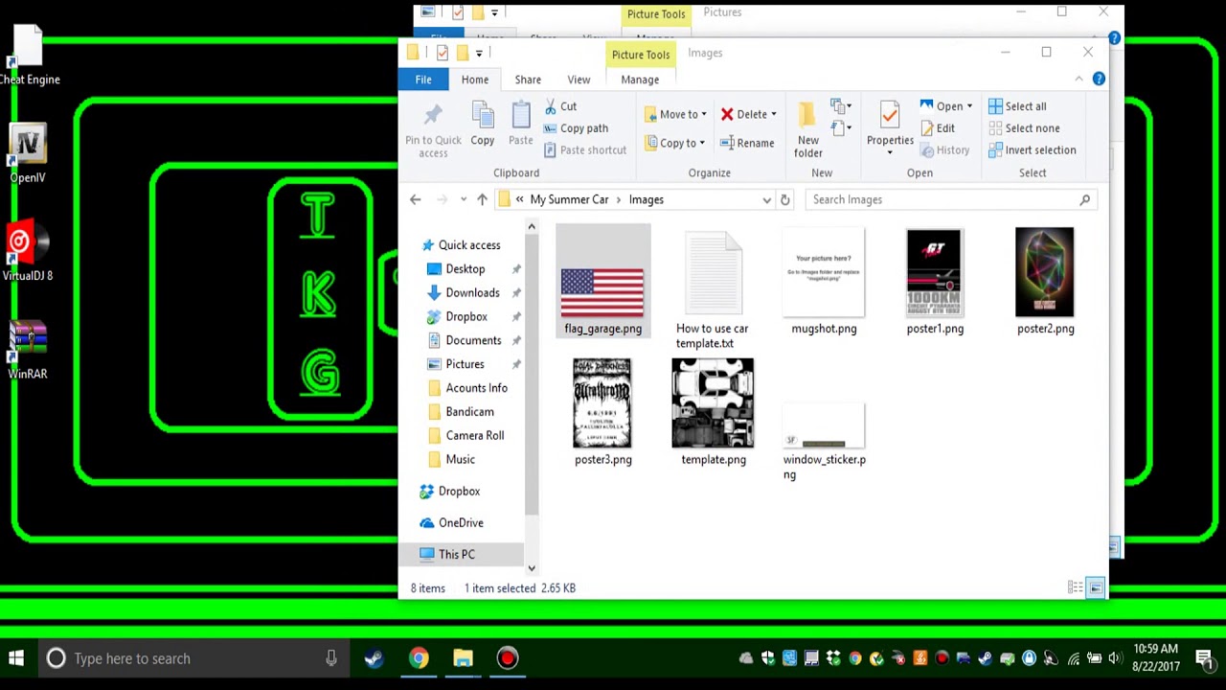Screen dimensions: 1226x690
Task: Open the Copy to dropdown
Action: pyautogui.click(x=675, y=143)
